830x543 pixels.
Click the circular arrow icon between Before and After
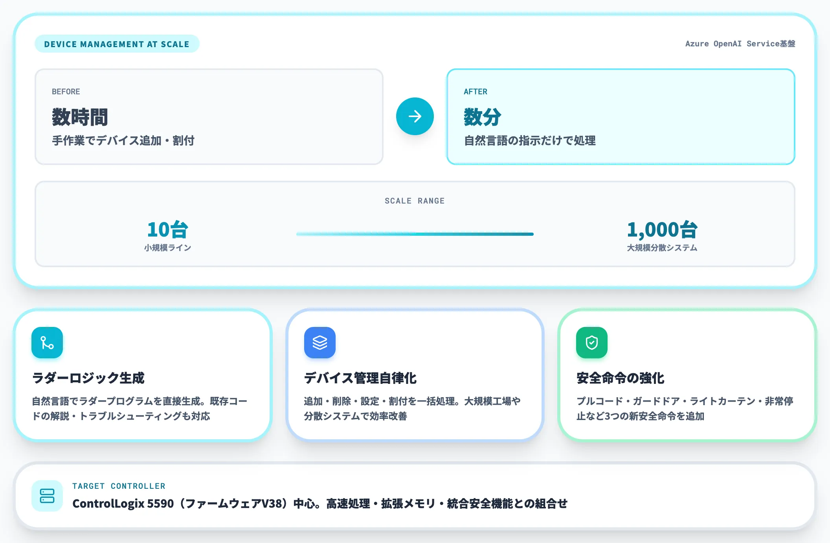pyautogui.click(x=415, y=116)
